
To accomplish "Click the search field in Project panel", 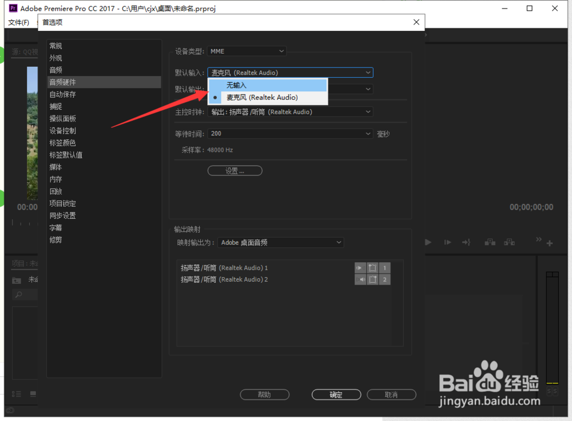I will pyautogui.click(x=25, y=294).
